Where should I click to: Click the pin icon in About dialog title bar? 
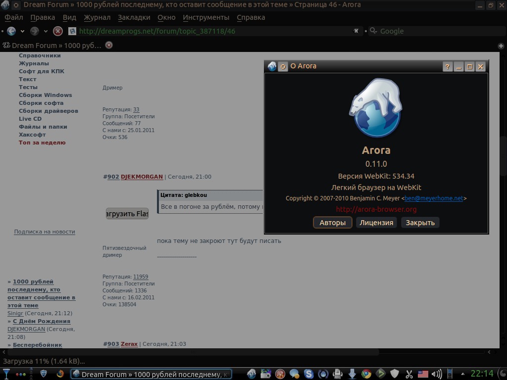(283, 67)
